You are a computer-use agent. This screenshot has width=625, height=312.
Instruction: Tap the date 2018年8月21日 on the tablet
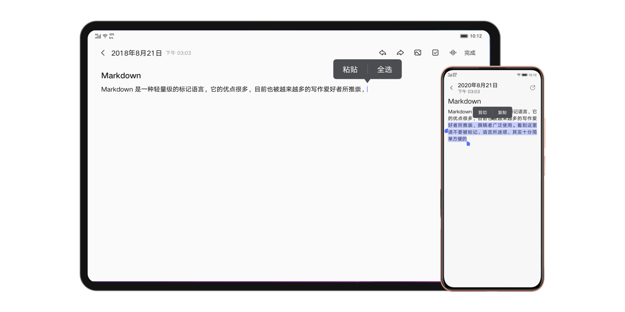136,53
